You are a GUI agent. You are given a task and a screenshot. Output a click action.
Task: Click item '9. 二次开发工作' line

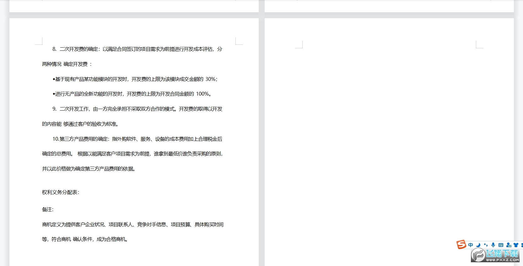point(137,109)
